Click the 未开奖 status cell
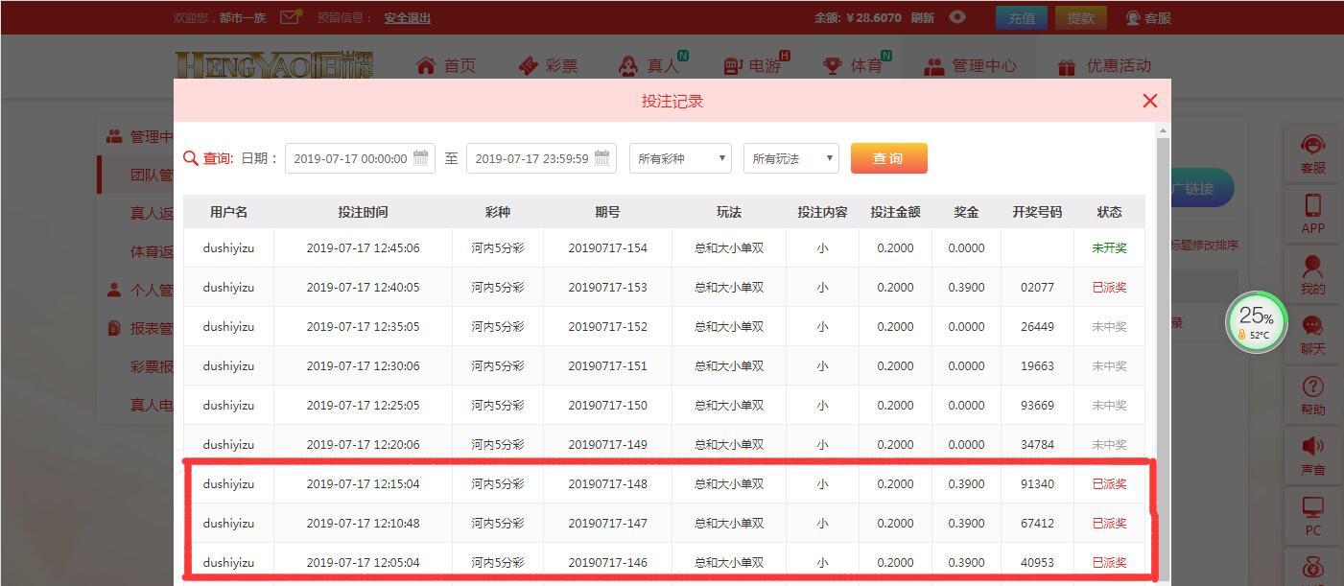This screenshot has height=586, width=1344. 1109,247
